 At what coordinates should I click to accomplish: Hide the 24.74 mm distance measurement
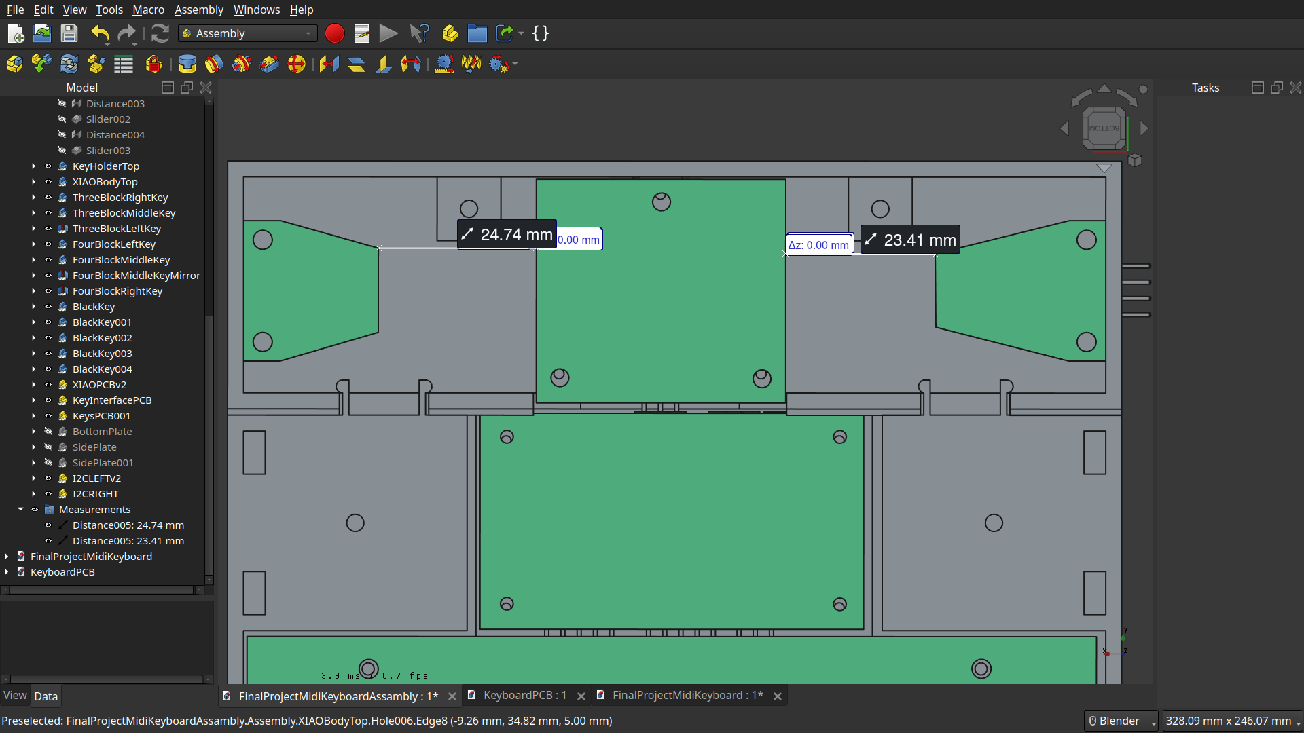tap(48, 525)
